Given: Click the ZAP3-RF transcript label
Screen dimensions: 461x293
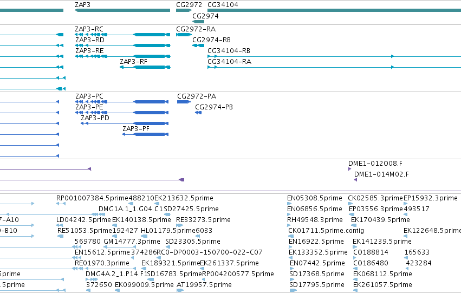Looking at the screenshot, I should (133, 62).
